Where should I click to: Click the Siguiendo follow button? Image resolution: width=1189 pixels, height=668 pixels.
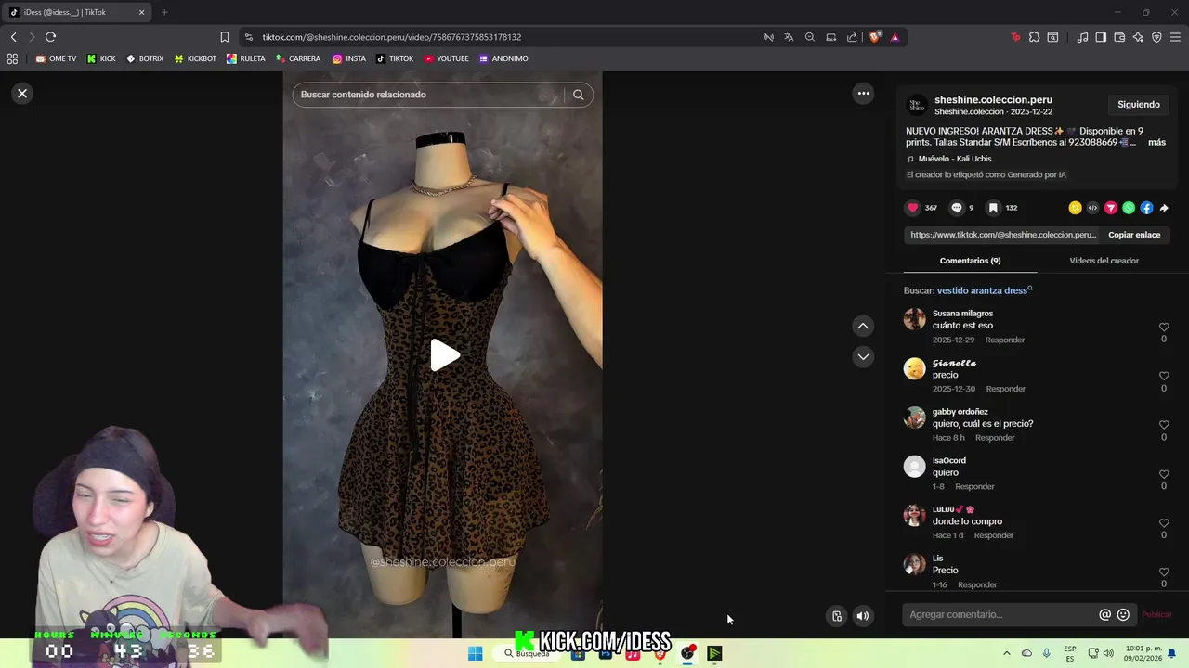(x=1138, y=105)
